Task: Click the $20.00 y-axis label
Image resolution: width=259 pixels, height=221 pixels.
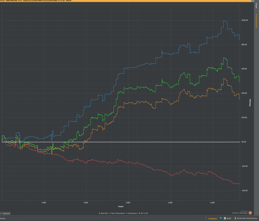Action: click(244, 118)
